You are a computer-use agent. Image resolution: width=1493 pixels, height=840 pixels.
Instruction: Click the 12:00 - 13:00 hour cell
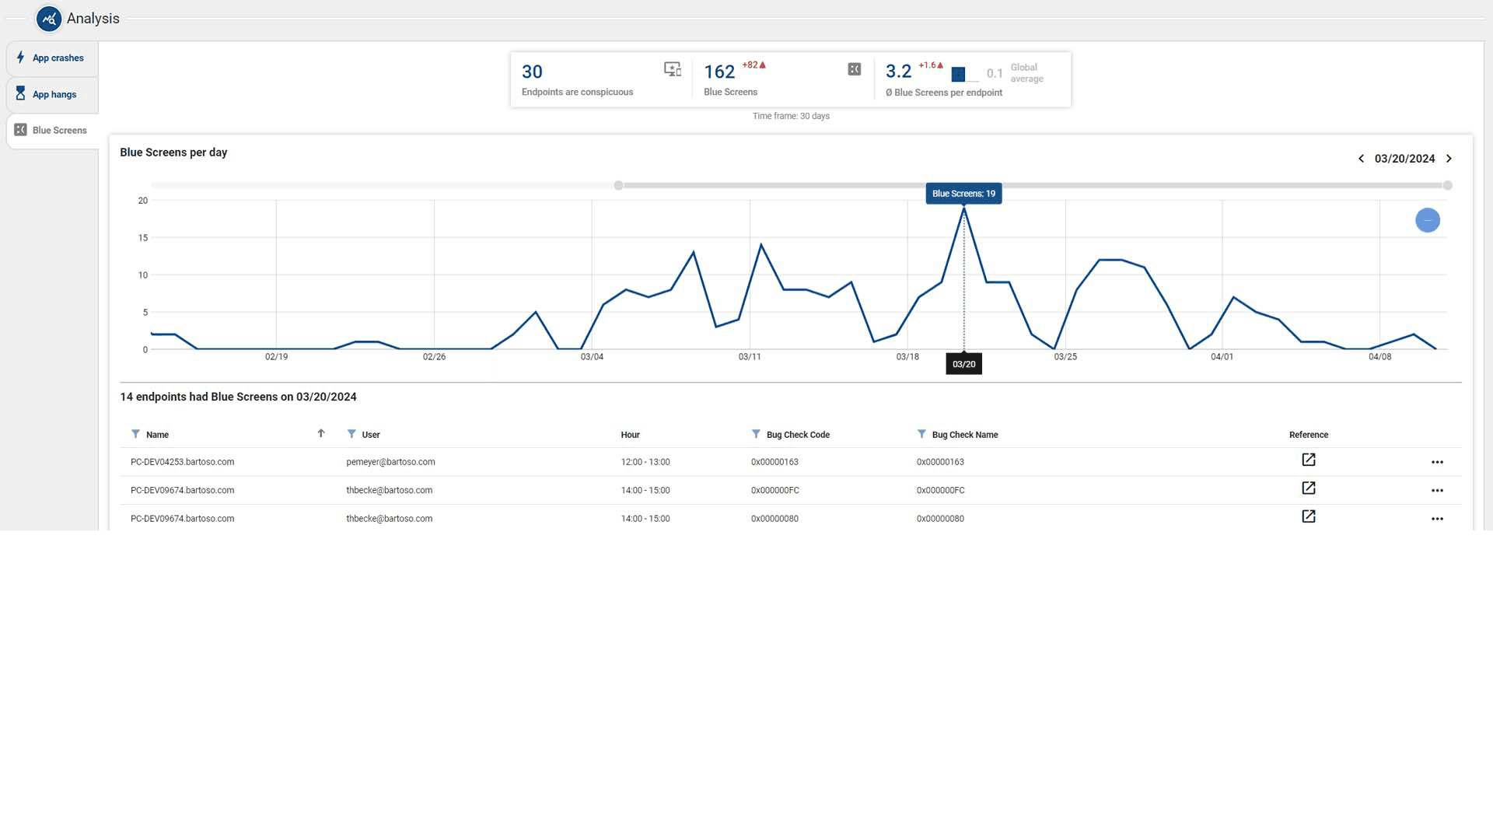point(645,462)
